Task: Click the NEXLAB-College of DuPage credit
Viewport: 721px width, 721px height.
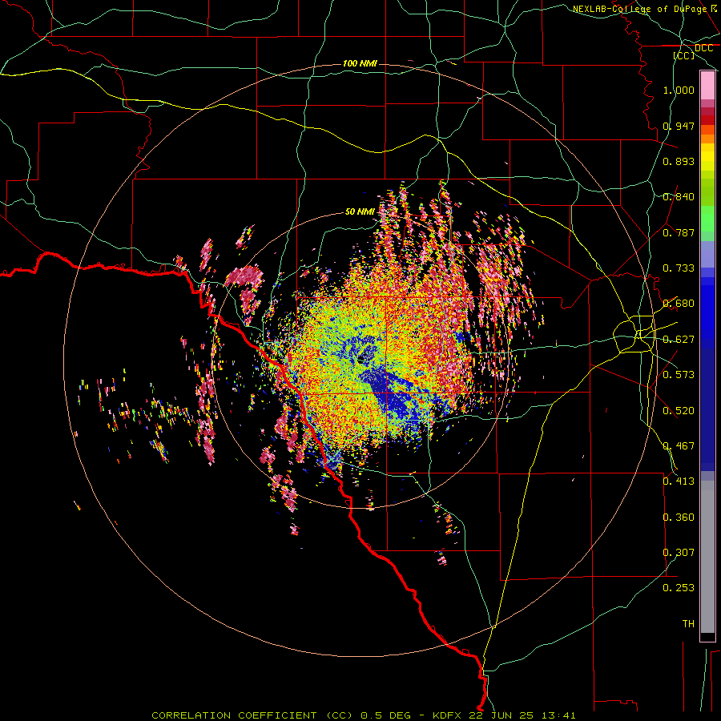Action: [639, 9]
